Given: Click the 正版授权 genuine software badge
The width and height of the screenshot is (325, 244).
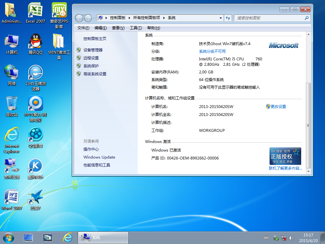Looking at the screenshot, I should click(x=285, y=156).
